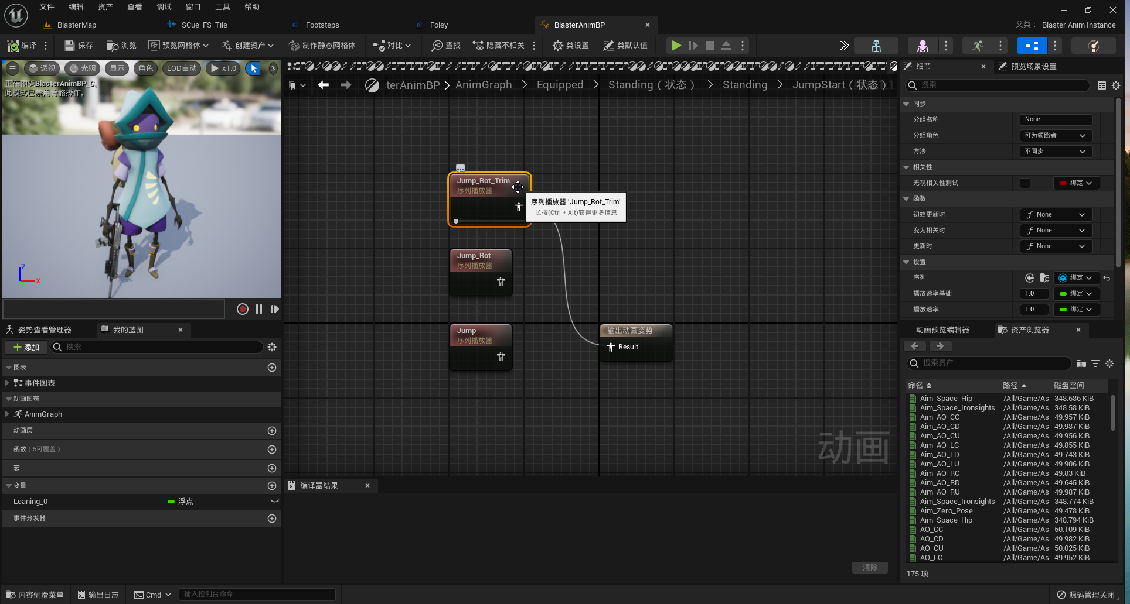Image resolution: width=1130 pixels, height=604 pixels.
Task: Open the Content Drawer
Action: click(35, 595)
